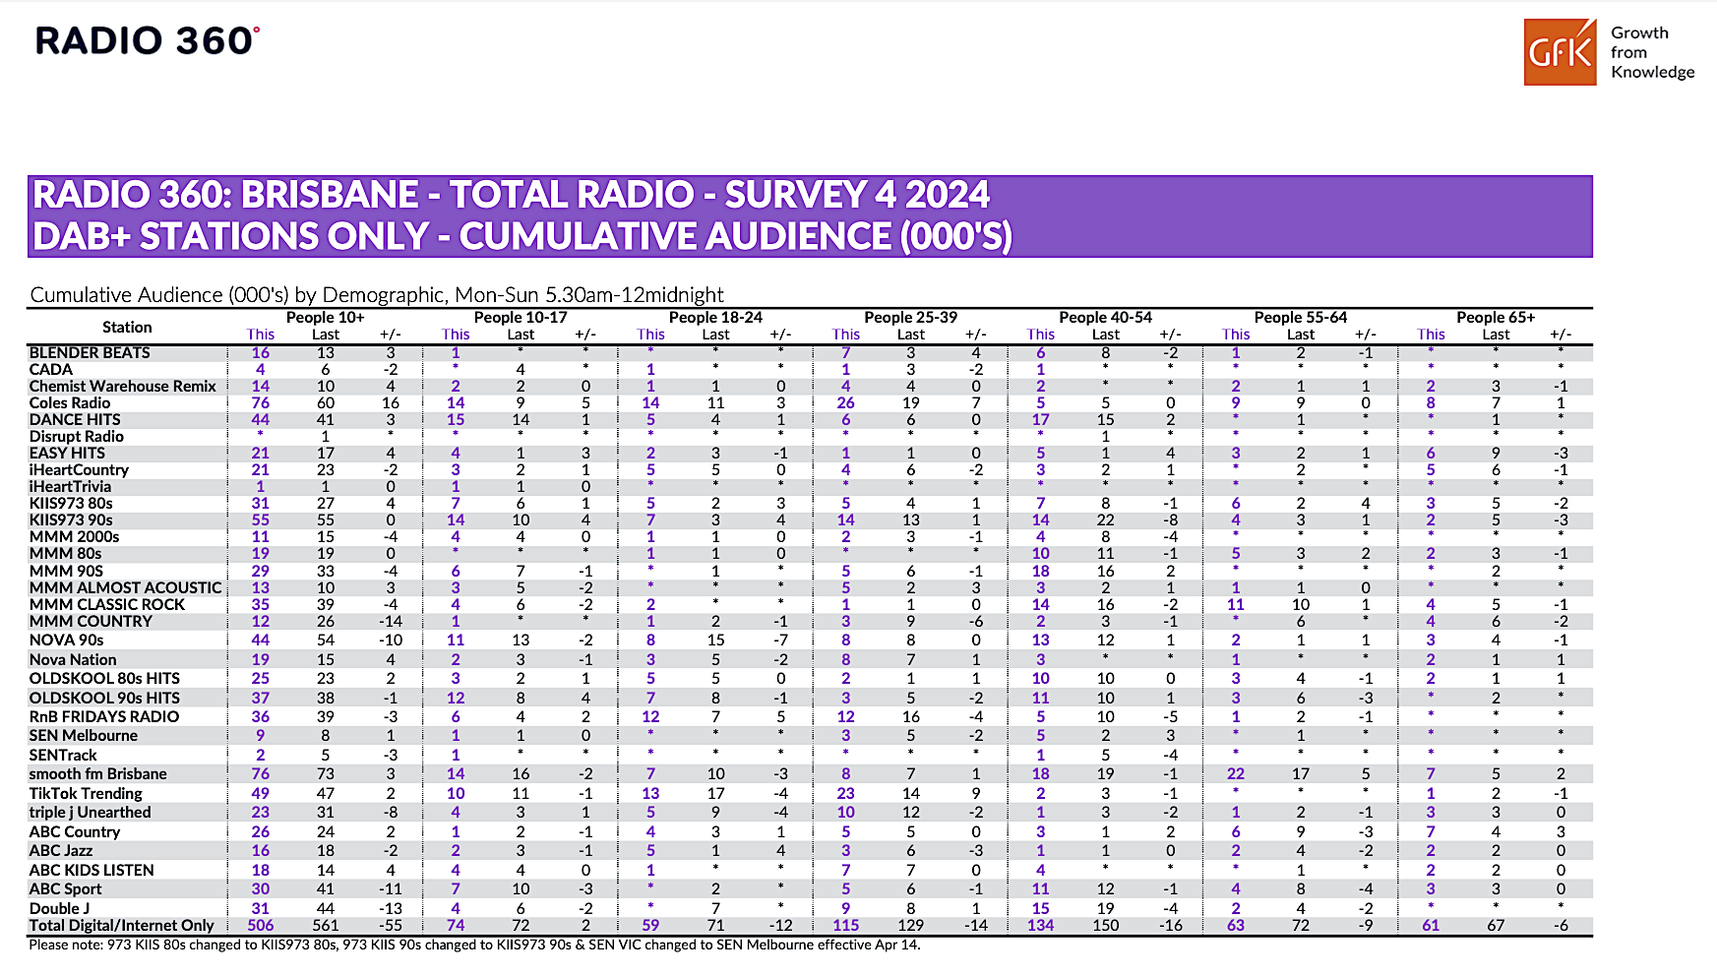Select the OLDSKOOL 90s HITS row label
Screen dimensions: 1717x977
tap(104, 698)
